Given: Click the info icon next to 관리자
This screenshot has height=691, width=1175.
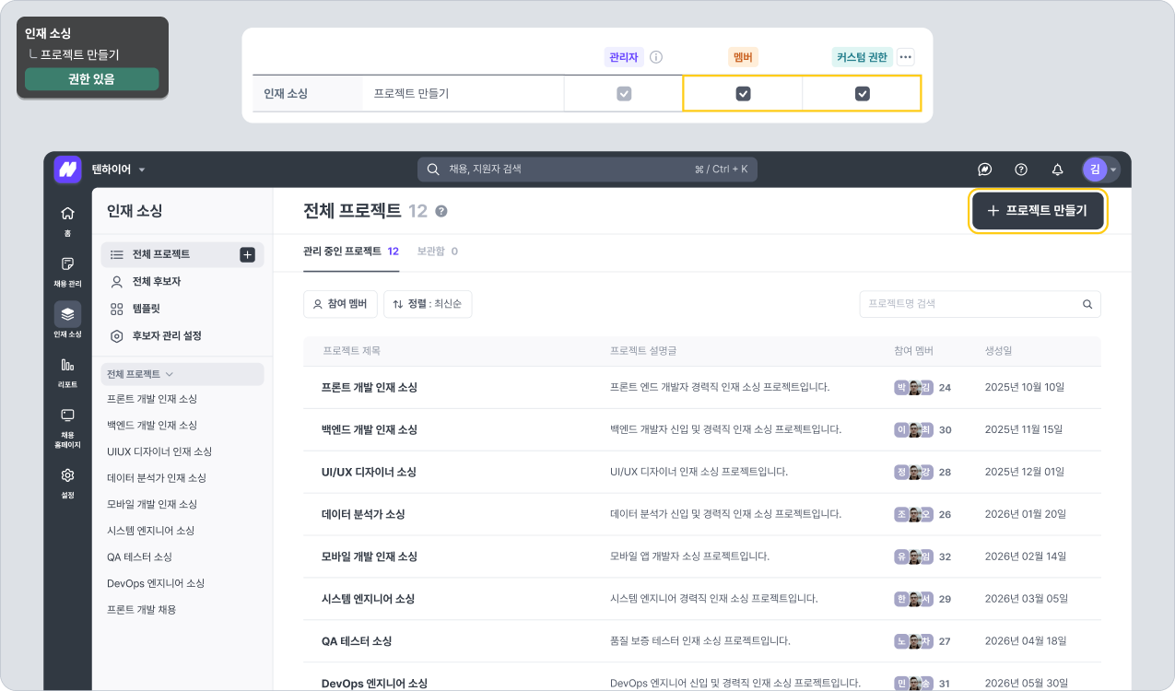Looking at the screenshot, I should point(656,57).
